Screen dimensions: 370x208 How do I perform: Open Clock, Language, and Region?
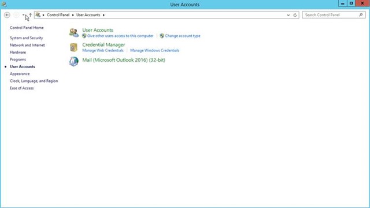(34, 81)
